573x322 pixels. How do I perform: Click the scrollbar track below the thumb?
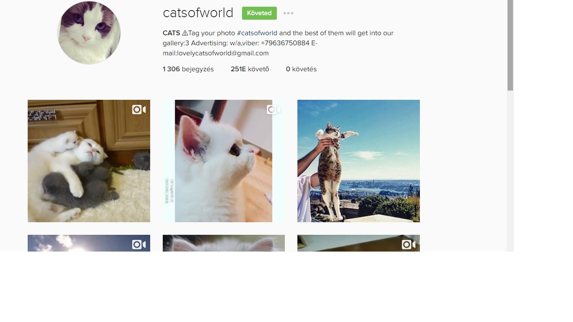510,171
